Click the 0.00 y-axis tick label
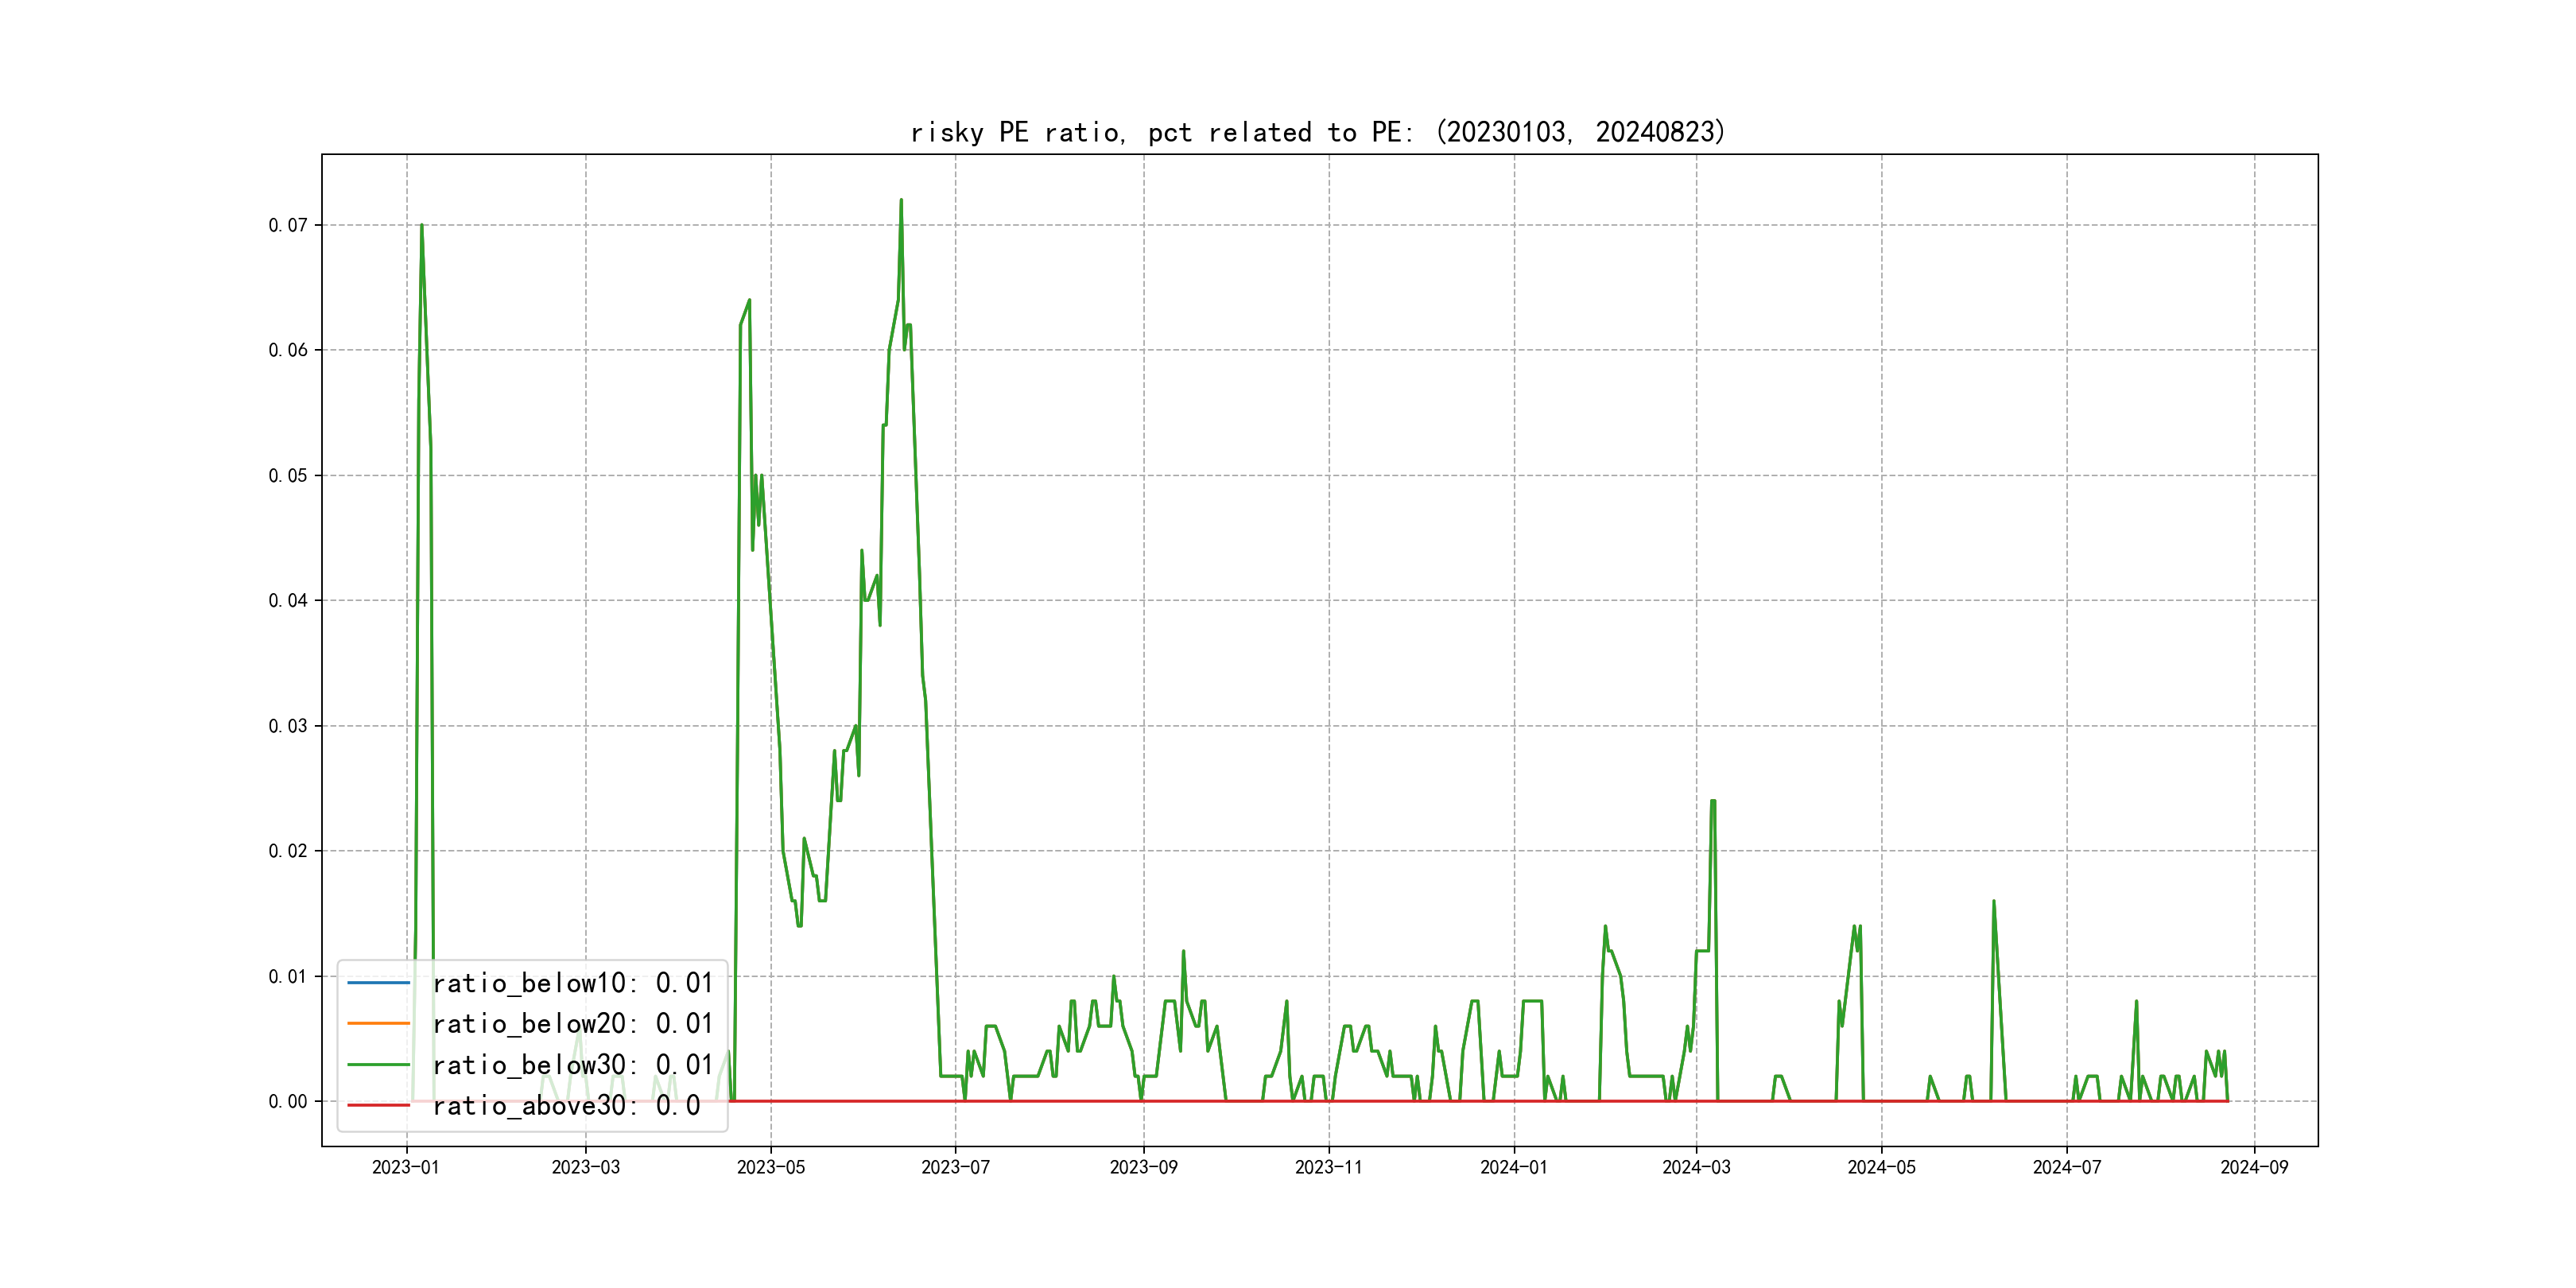The image size is (2576, 1288). 288,1101
